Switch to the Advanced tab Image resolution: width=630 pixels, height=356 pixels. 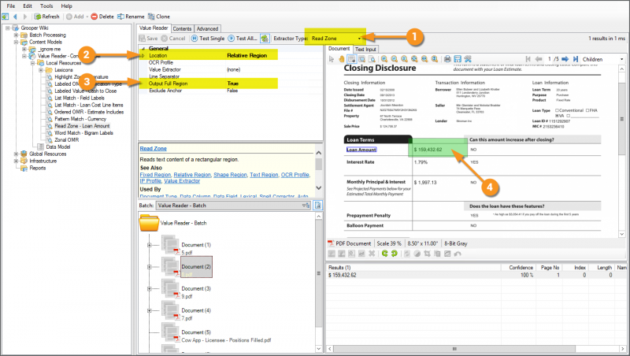click(x=208, y=28)
